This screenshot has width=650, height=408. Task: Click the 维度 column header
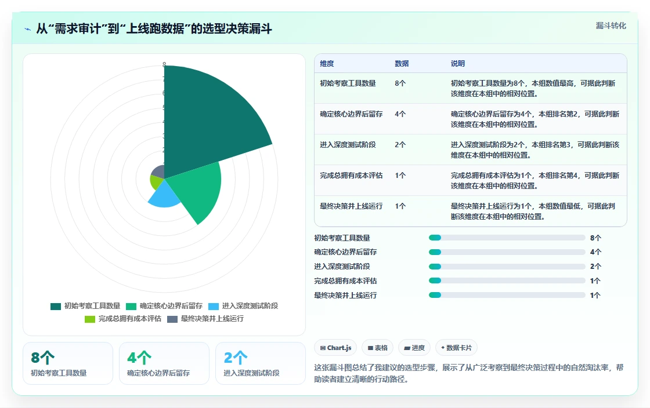tap(327, 63)
